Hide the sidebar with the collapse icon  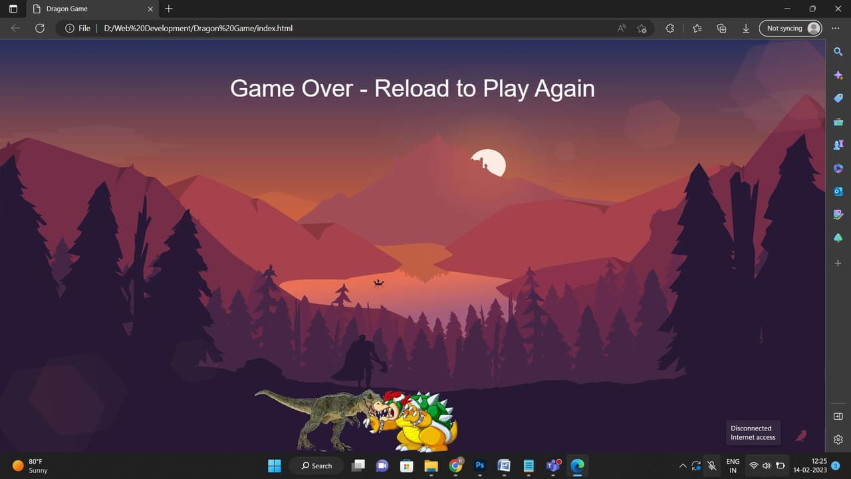838,416
